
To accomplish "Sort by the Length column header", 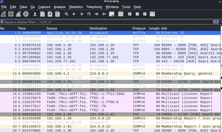I will pos(154,28).
